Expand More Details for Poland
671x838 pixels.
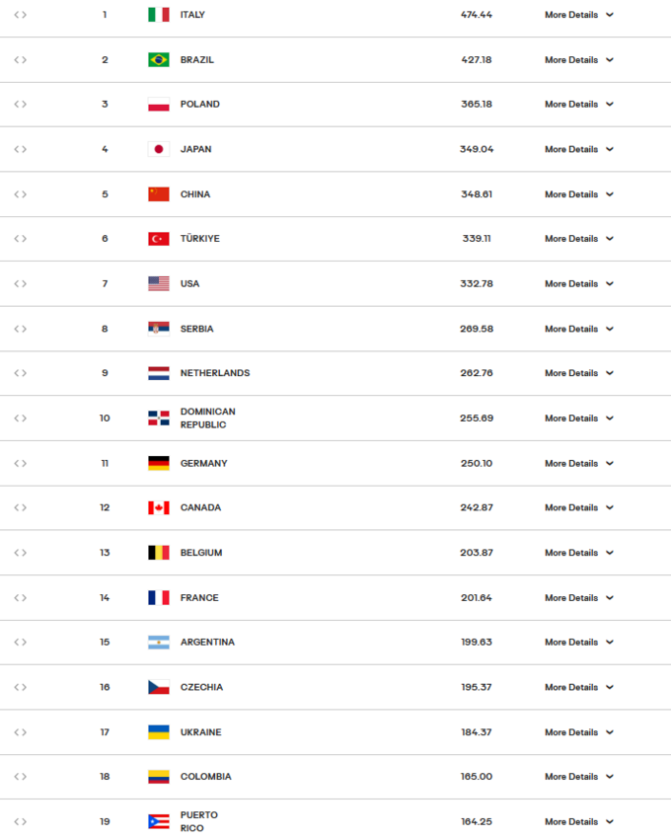click(x=578, y=105)
